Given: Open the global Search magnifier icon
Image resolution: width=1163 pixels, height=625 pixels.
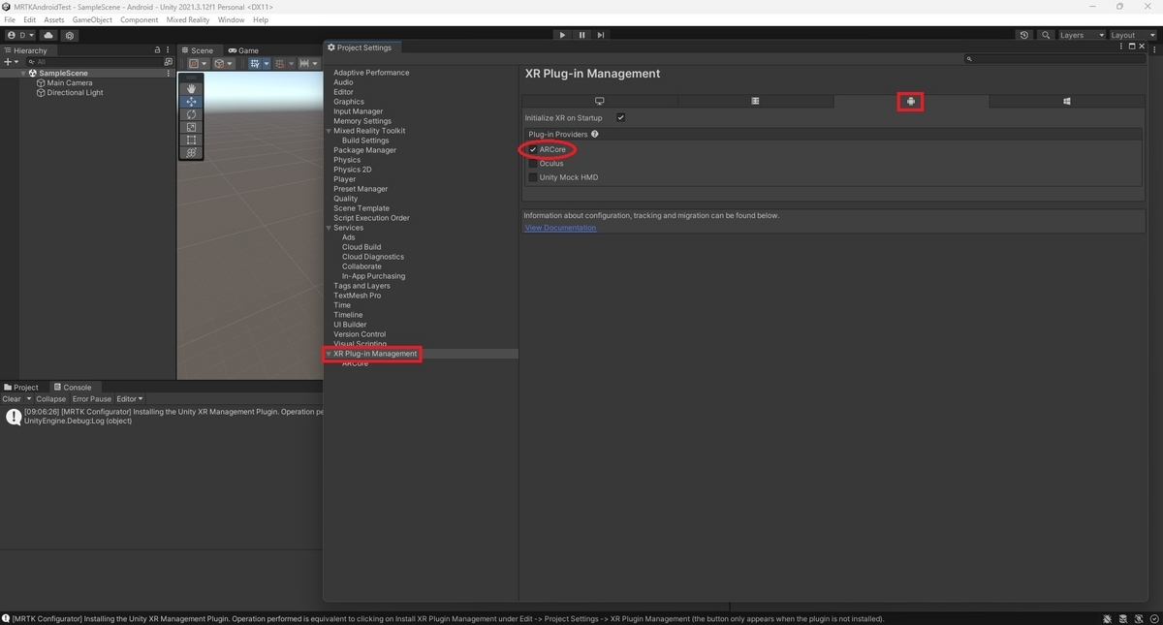Looking at the screenshot, I should coord(1046,35).
